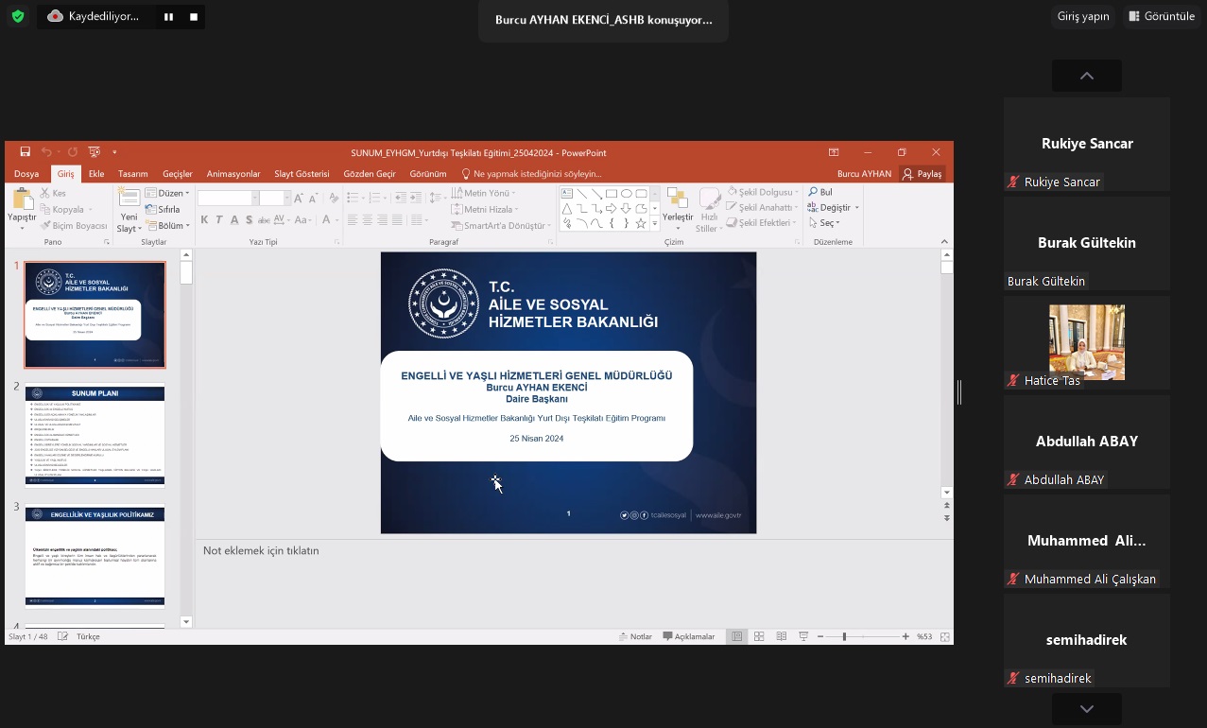Click the Save icon in PowerPoint's quick access toolbar
Viewport: 1207px width, 728px height.
(26, 152)
